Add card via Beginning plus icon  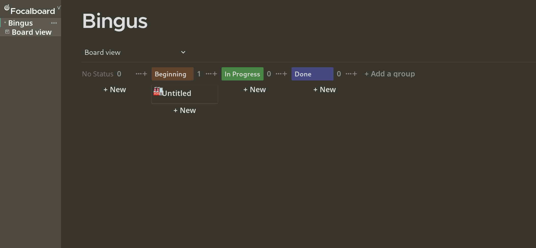[x=215, y=74]
